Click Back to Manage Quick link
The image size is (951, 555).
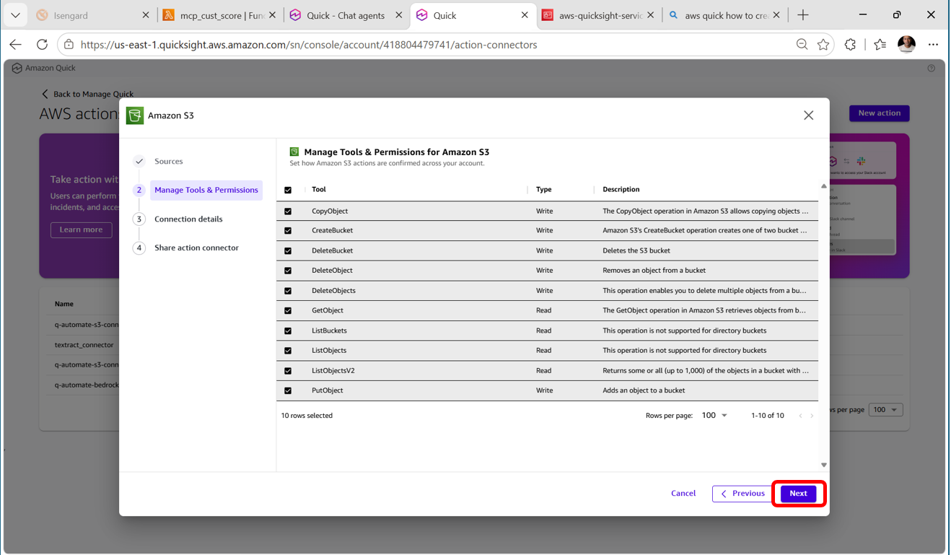click(x=87, y=94)
